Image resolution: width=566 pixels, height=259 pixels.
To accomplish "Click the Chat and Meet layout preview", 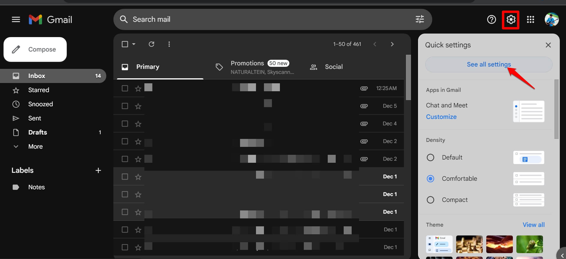I will point(529,112).
